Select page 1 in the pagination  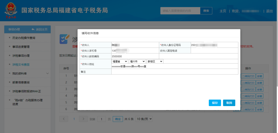point(74,119)
